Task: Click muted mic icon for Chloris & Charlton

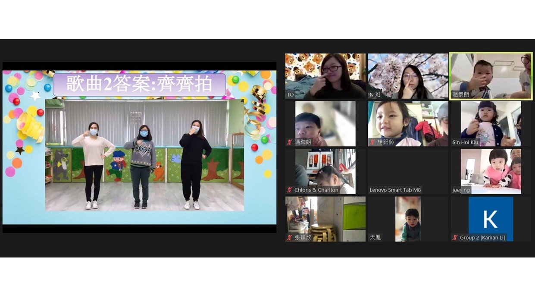Action: point(290,190)
